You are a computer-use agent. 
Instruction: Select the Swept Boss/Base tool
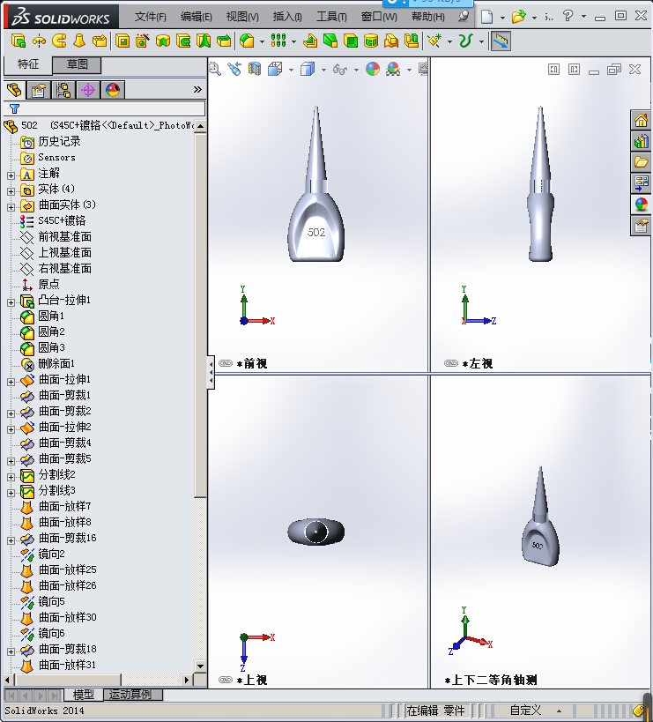(x=59, y=41)
